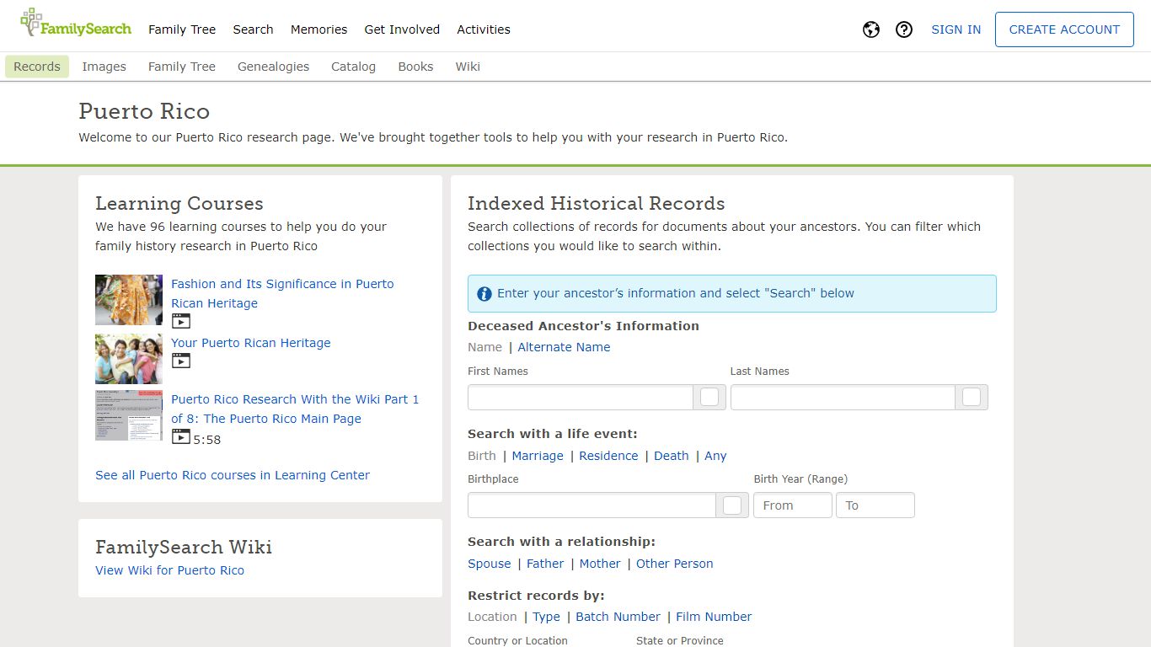Tick the Last Names exact-match checkbox
This screenshot has height=647, width=1151.
(x=972, y=397)
